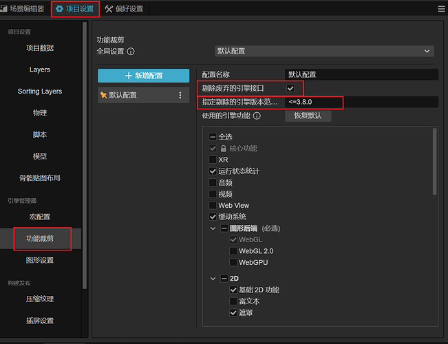Screen dimensions: 448x344
Task: Open Layers settings in the sidebar
Action: (x=40, y=69)
